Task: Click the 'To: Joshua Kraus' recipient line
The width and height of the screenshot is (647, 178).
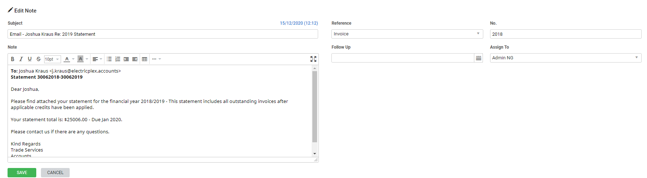Action: coord(66,71)
